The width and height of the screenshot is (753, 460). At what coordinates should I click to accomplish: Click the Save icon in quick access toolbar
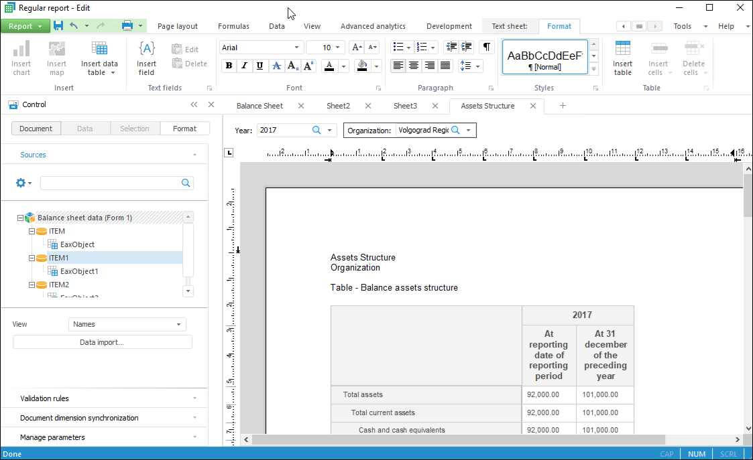[58, 26]
